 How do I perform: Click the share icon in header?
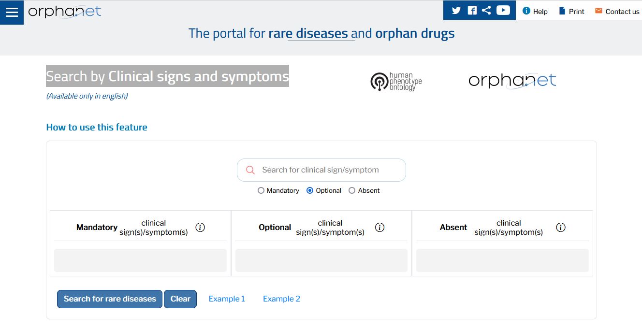point(487,11)
